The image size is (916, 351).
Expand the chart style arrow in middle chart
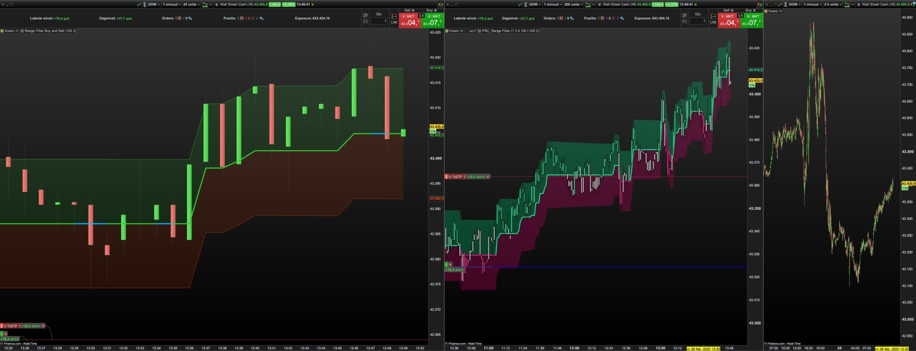click(x=594, y=4)
